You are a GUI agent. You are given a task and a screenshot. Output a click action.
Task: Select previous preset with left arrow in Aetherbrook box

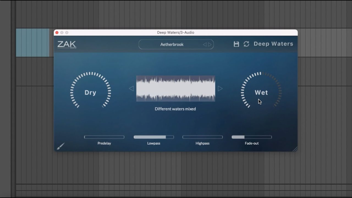pos(205,45)
